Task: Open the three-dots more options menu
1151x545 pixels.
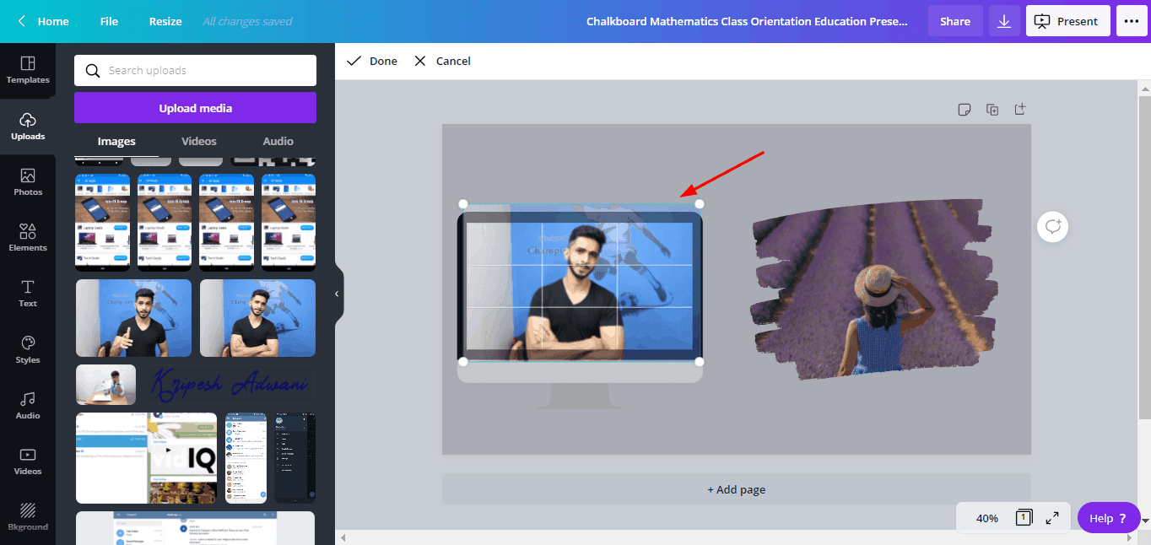Action: tap(1132, 21)
